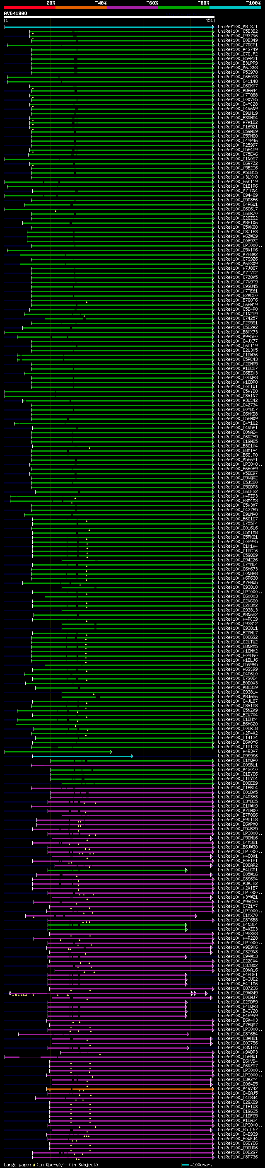This screenshot has width=265, height=1168.
Task: Open hit UniRef100_B3RHD4
Action: [237, 118]
